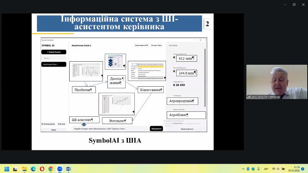Click the rising chart thumbnail above Результат

(117, 104)
